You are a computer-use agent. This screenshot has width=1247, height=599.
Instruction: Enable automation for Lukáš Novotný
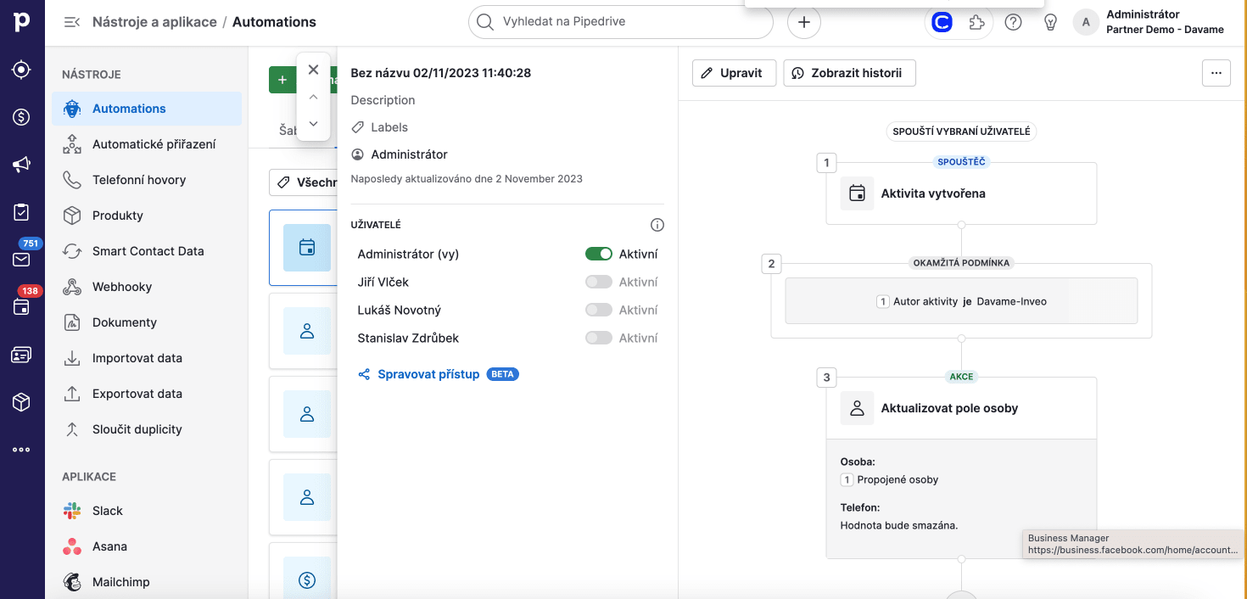tap(599, 310)
